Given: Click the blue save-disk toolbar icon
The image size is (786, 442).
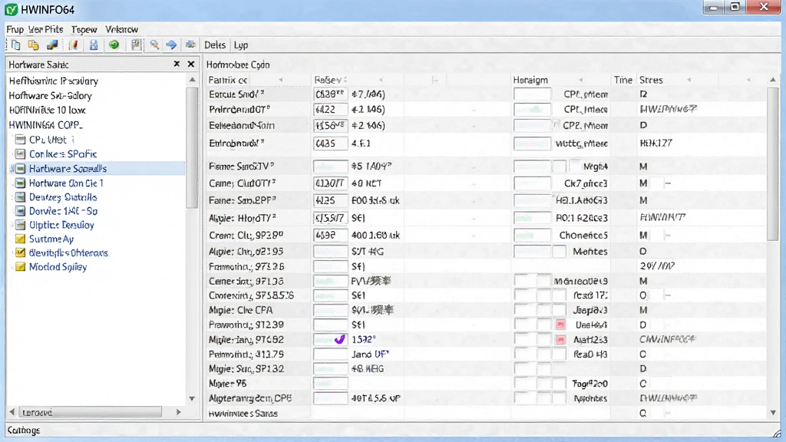Looking at the screenshot, I should point(93,45).
